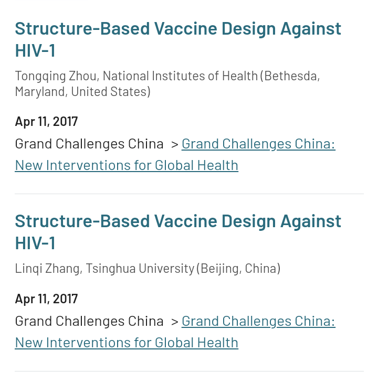The image size is (378, 372).
Task: Open Tongqing Zhou's Structure-Based Vaccine Design title
Action: pyautogui.click(x=177, y=28)
